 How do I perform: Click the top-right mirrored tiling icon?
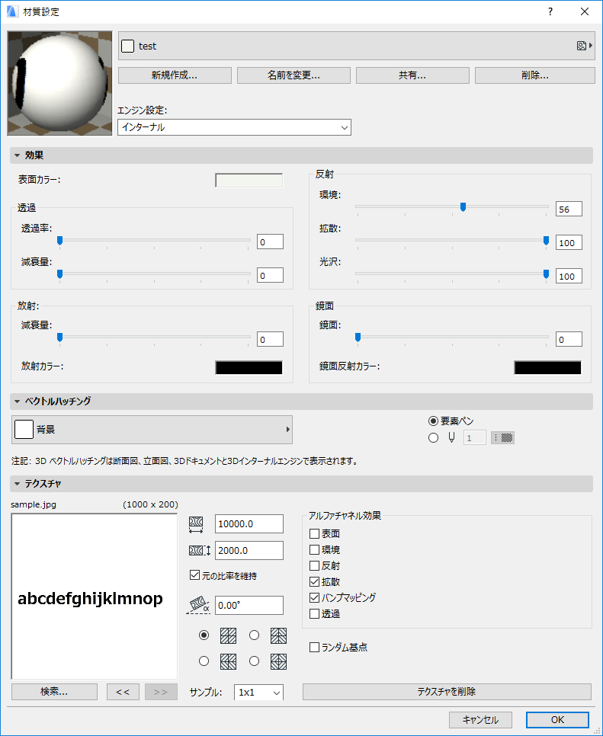pos(278,635)
